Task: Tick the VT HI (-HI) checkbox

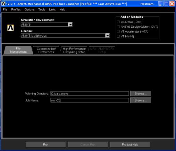Action: coord(118,36)
